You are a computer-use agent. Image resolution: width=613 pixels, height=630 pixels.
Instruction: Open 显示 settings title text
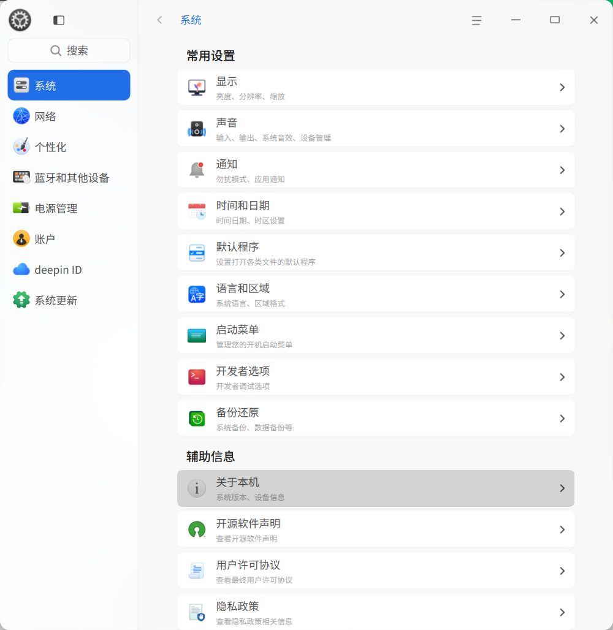click(x=227, y=82)
